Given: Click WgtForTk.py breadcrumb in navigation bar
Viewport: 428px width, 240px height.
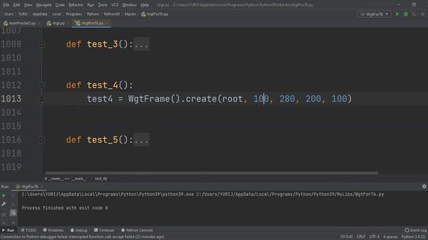Looking at the screenshot, I should tap(154, 14).
